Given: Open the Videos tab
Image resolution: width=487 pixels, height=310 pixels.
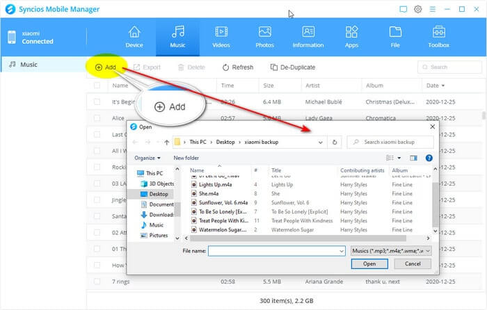Looking at the screenshot, I should 221,37.
